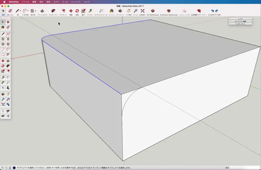Open the ウィンドウ menu
The image size is (261, 170).
[76, 2]
